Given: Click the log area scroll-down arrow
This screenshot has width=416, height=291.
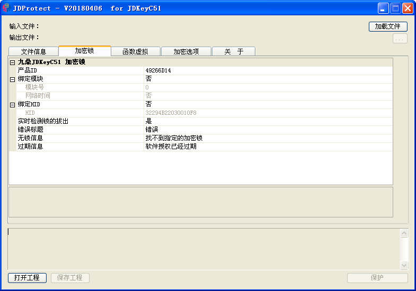Looking at the screenshot, I should pyautogui.click(x=404, y=265).
